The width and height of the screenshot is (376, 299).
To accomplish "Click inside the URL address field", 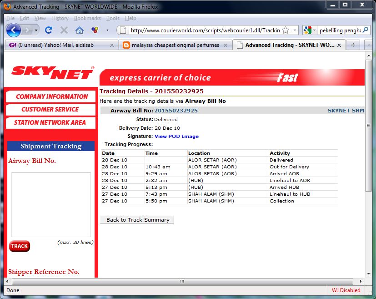I will pyautogui.click(x=205, y=30).
